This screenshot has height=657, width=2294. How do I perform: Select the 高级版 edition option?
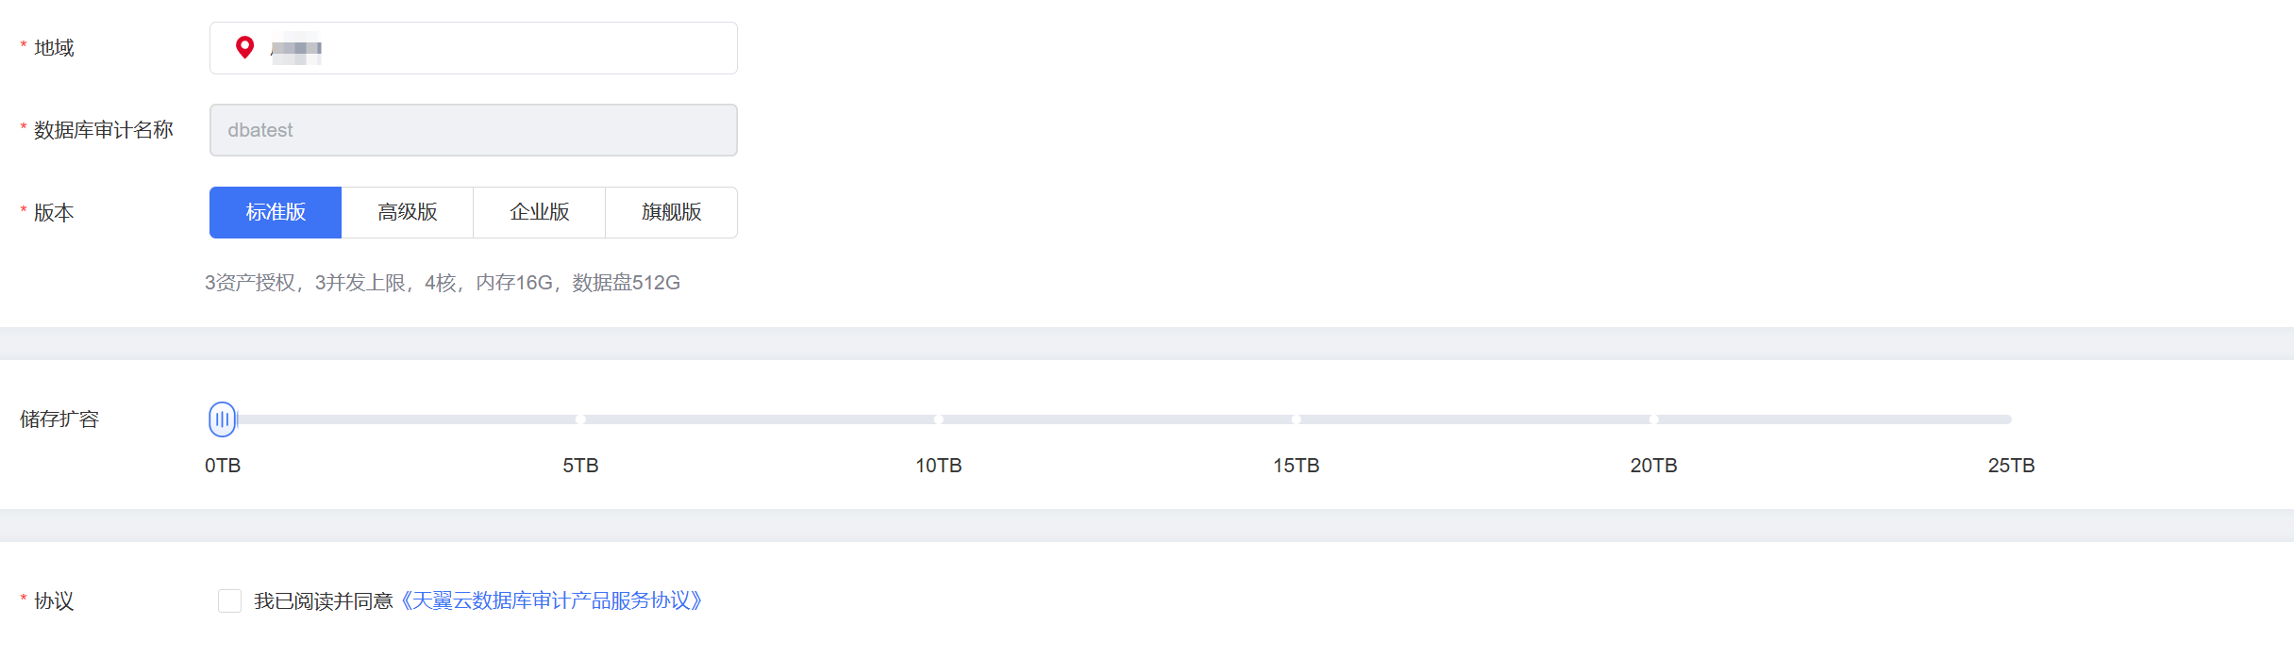tap(408, 212)
